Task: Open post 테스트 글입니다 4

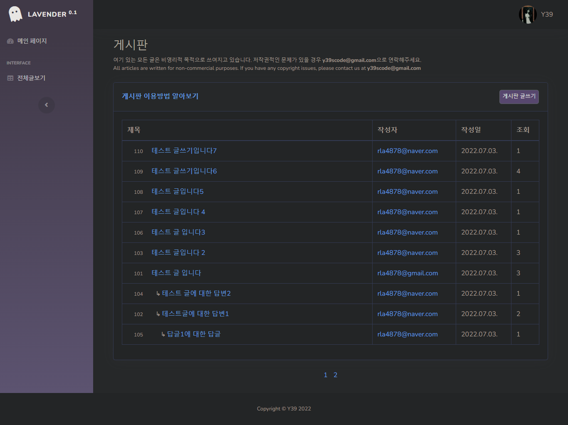Action: (x=178, y=212)
